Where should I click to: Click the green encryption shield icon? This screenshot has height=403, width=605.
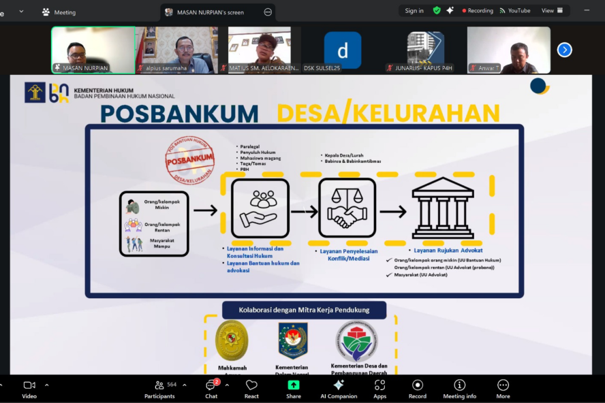pos(437,11)
